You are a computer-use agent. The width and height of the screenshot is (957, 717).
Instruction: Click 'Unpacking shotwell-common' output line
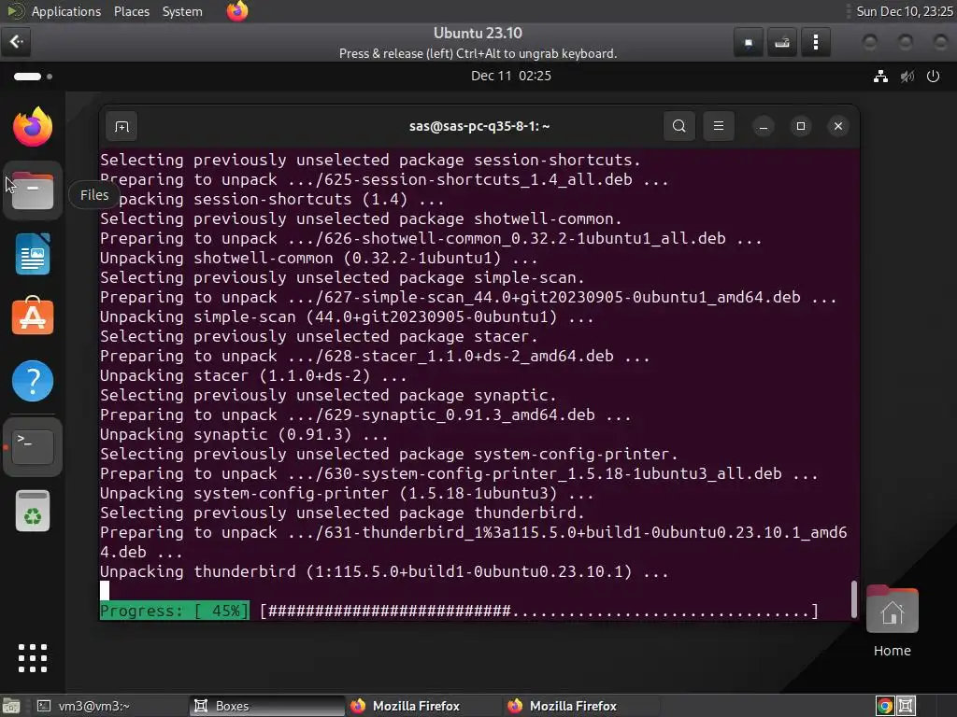coord(320,258)
